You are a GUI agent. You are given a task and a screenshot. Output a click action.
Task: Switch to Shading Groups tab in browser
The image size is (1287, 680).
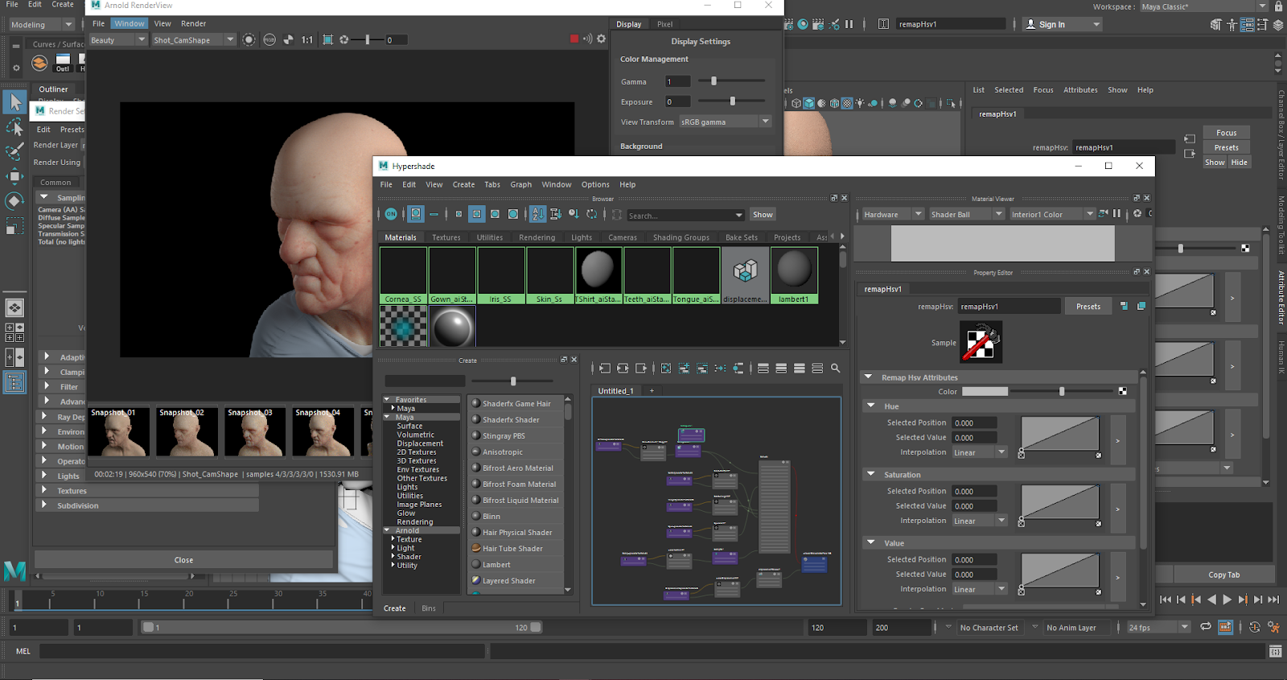tap(681, 237)
